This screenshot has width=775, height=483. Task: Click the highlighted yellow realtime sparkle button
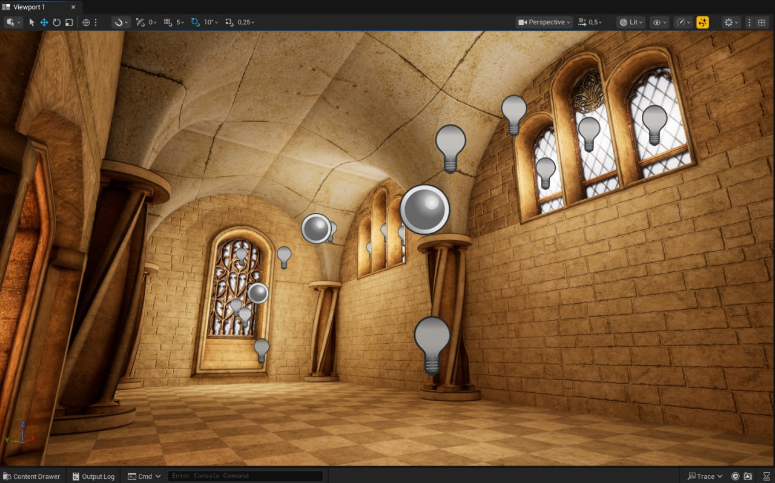click(702, 22)
